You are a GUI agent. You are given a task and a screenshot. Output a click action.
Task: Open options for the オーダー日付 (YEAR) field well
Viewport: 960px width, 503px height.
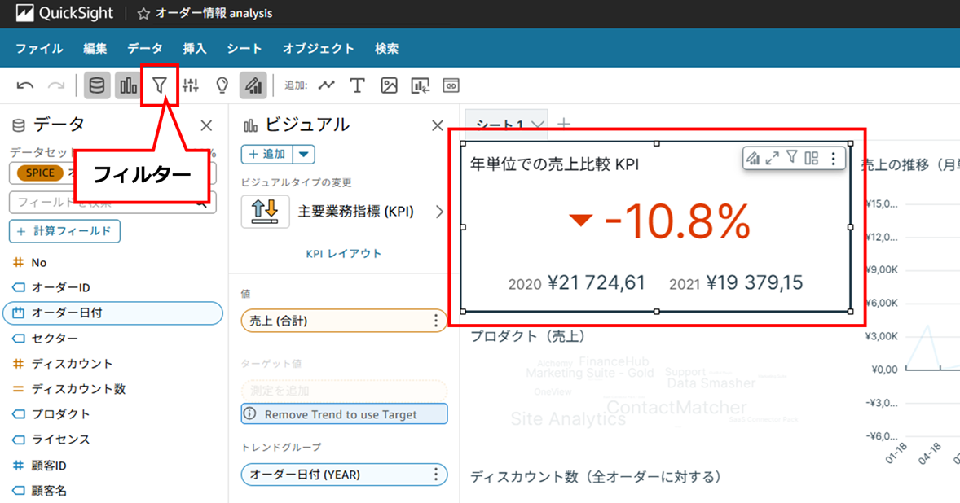coord(436,475)
